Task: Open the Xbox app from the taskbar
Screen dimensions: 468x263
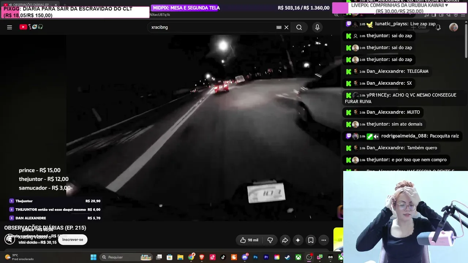Action: pos(298,257)
